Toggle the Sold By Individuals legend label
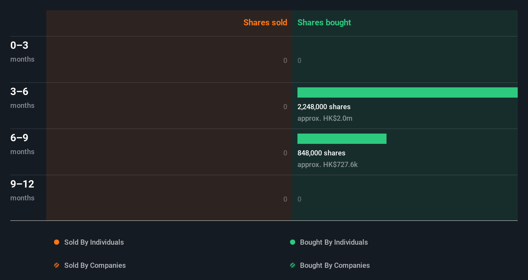This screenshot has height=280, width=528. (x=94, y=242)
